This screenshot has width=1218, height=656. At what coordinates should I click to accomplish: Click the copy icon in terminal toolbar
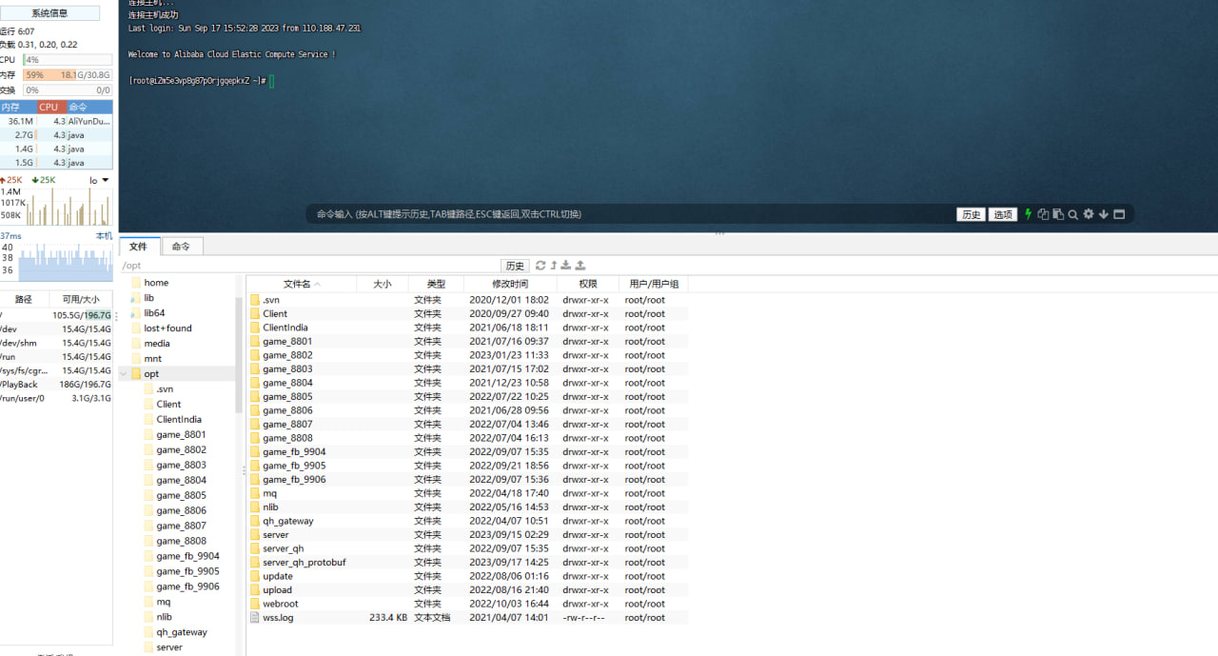pos(1043,214)
